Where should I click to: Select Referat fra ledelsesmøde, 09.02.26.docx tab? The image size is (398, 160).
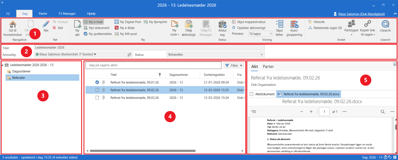(309, 94)
